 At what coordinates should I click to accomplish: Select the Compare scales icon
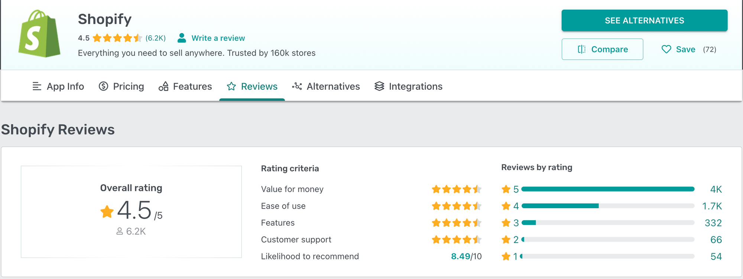point(582,49)
